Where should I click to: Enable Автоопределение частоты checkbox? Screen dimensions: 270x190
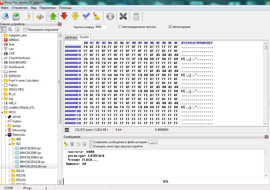click(120, 27)
